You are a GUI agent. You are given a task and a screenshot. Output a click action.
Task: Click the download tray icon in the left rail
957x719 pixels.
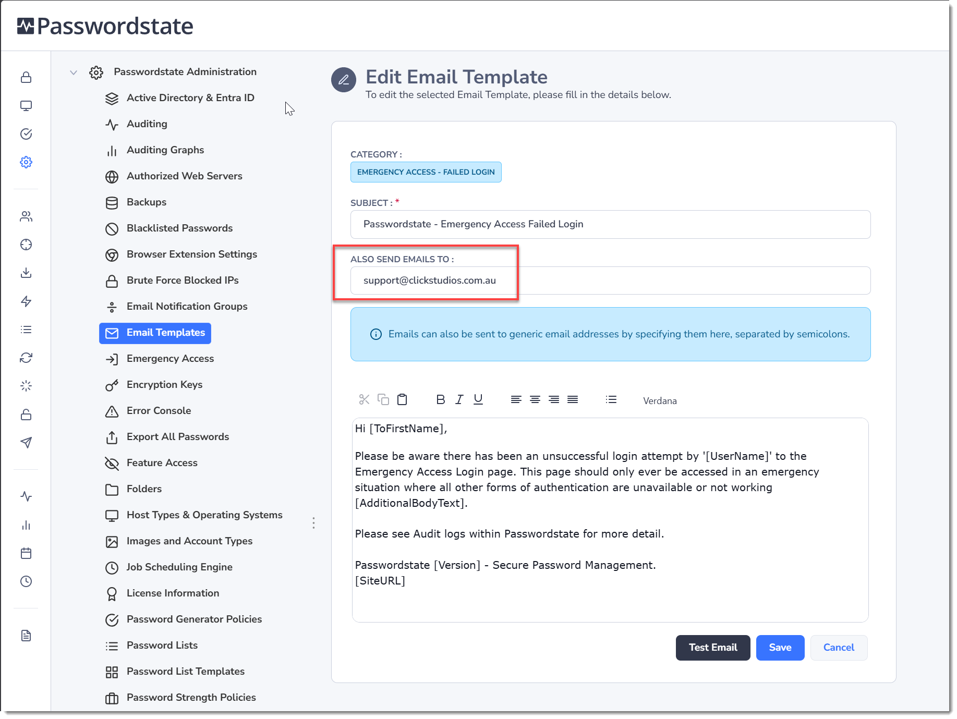(26, 273)
